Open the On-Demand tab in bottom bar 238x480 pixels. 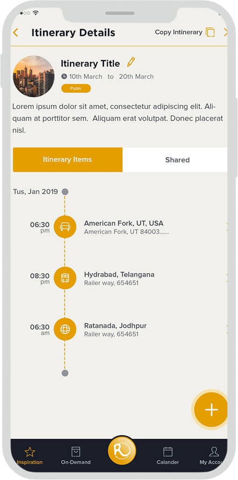point(76,456)
